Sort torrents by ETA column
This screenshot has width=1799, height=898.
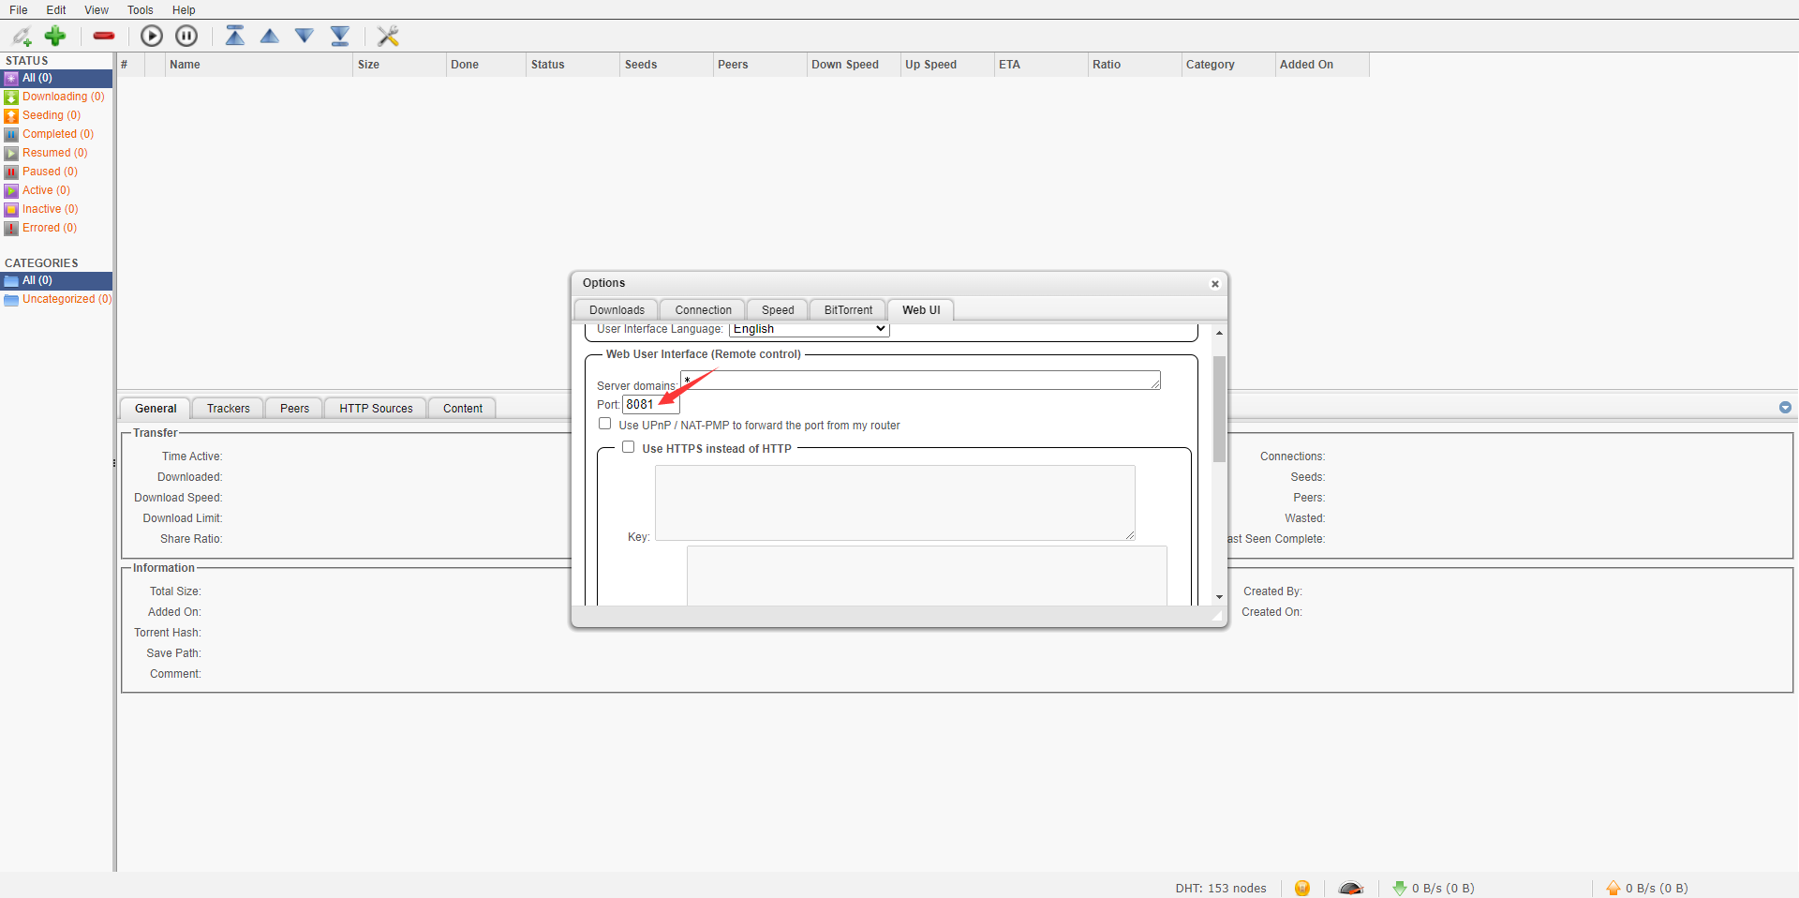point(1041,65)
